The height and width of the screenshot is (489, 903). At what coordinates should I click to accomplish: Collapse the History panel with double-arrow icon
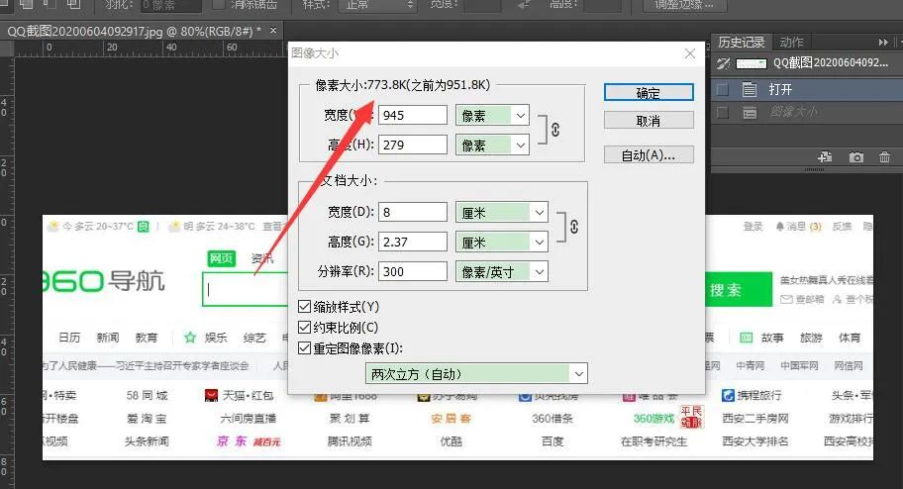click(x=883, y=42)
